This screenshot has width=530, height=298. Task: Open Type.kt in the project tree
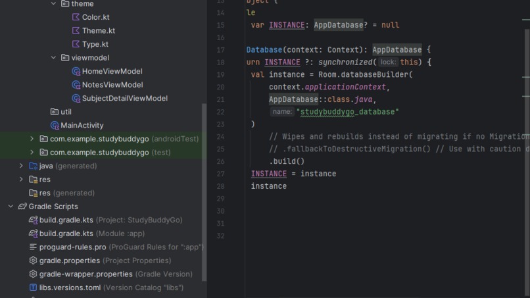[95, 44]
